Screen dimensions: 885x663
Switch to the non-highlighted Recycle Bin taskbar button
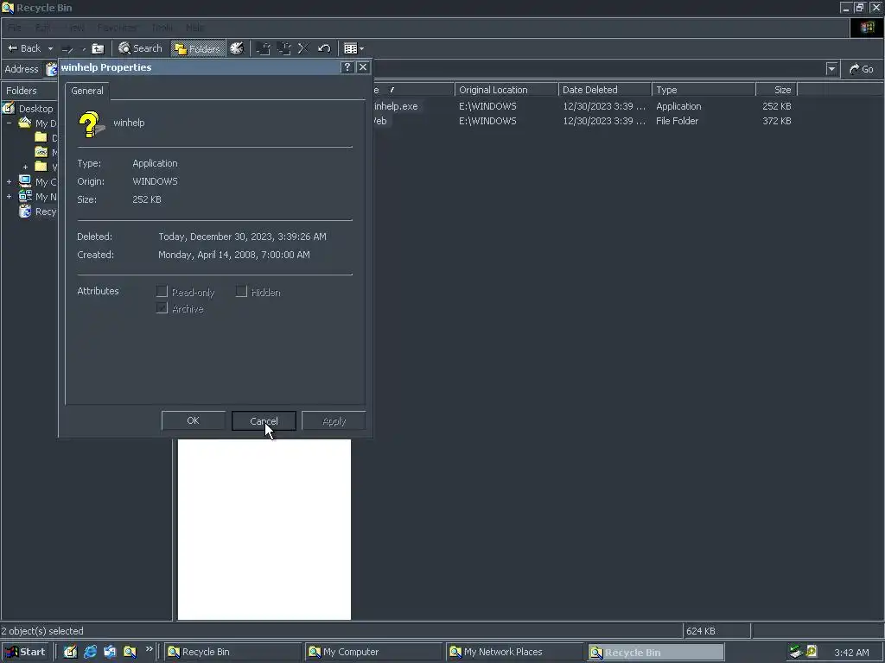coord(233,652)
